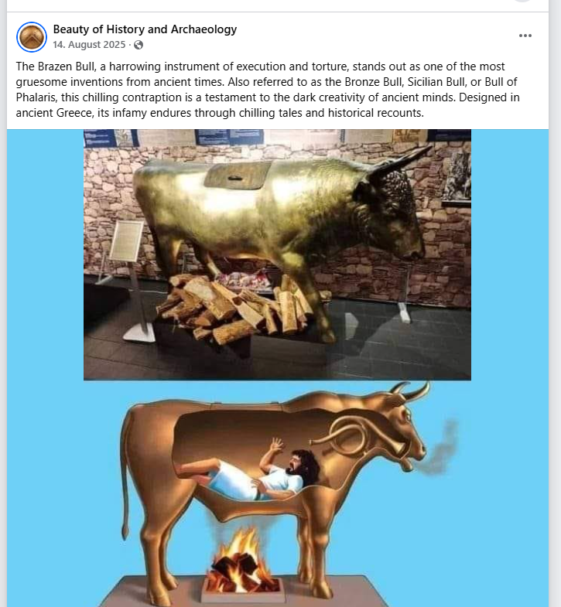Open the bronze bull museum photo
This screenshot has width=561, height=607.
(x=277, y=254)
